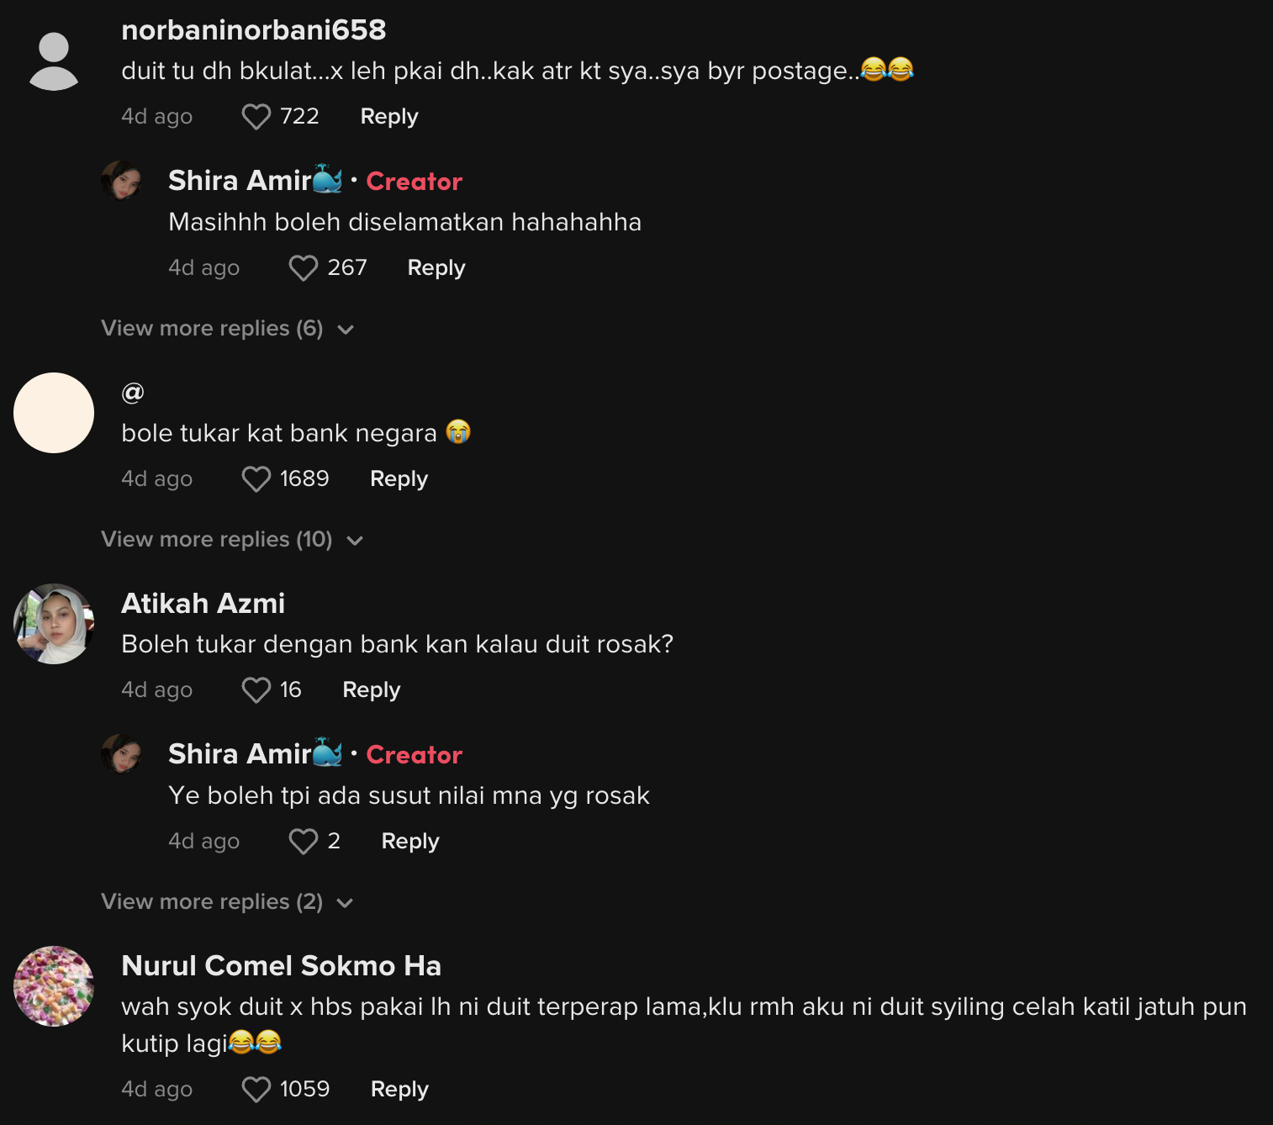Open Shira Amir's avatar on first reply
1273x1125 pixels.
pos(121,181)
